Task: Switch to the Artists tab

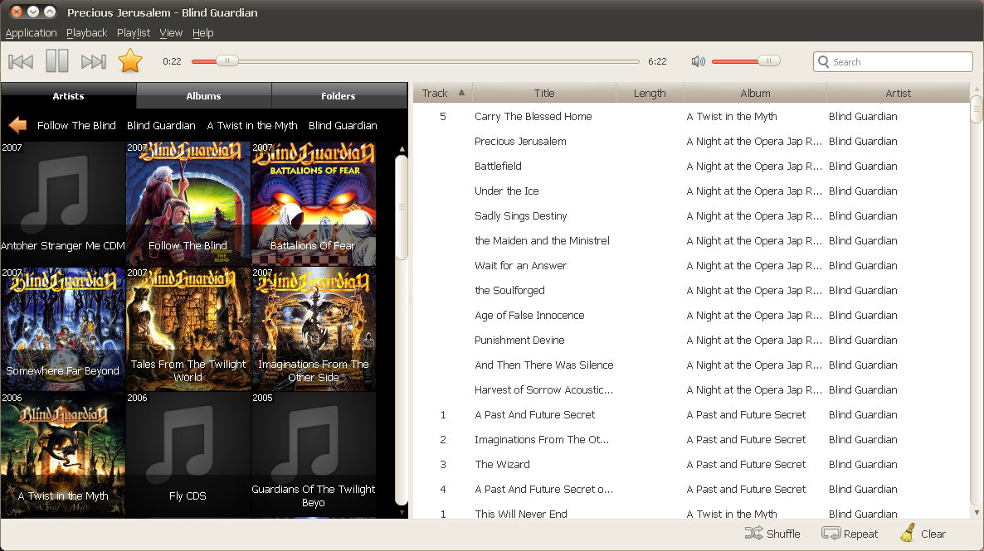Action: [x=68, y=96]
